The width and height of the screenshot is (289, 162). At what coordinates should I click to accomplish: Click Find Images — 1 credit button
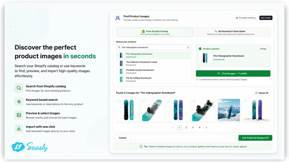(x=233, y=73)
